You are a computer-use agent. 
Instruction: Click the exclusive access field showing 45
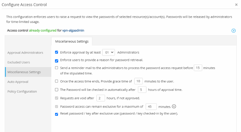(151, 107)
